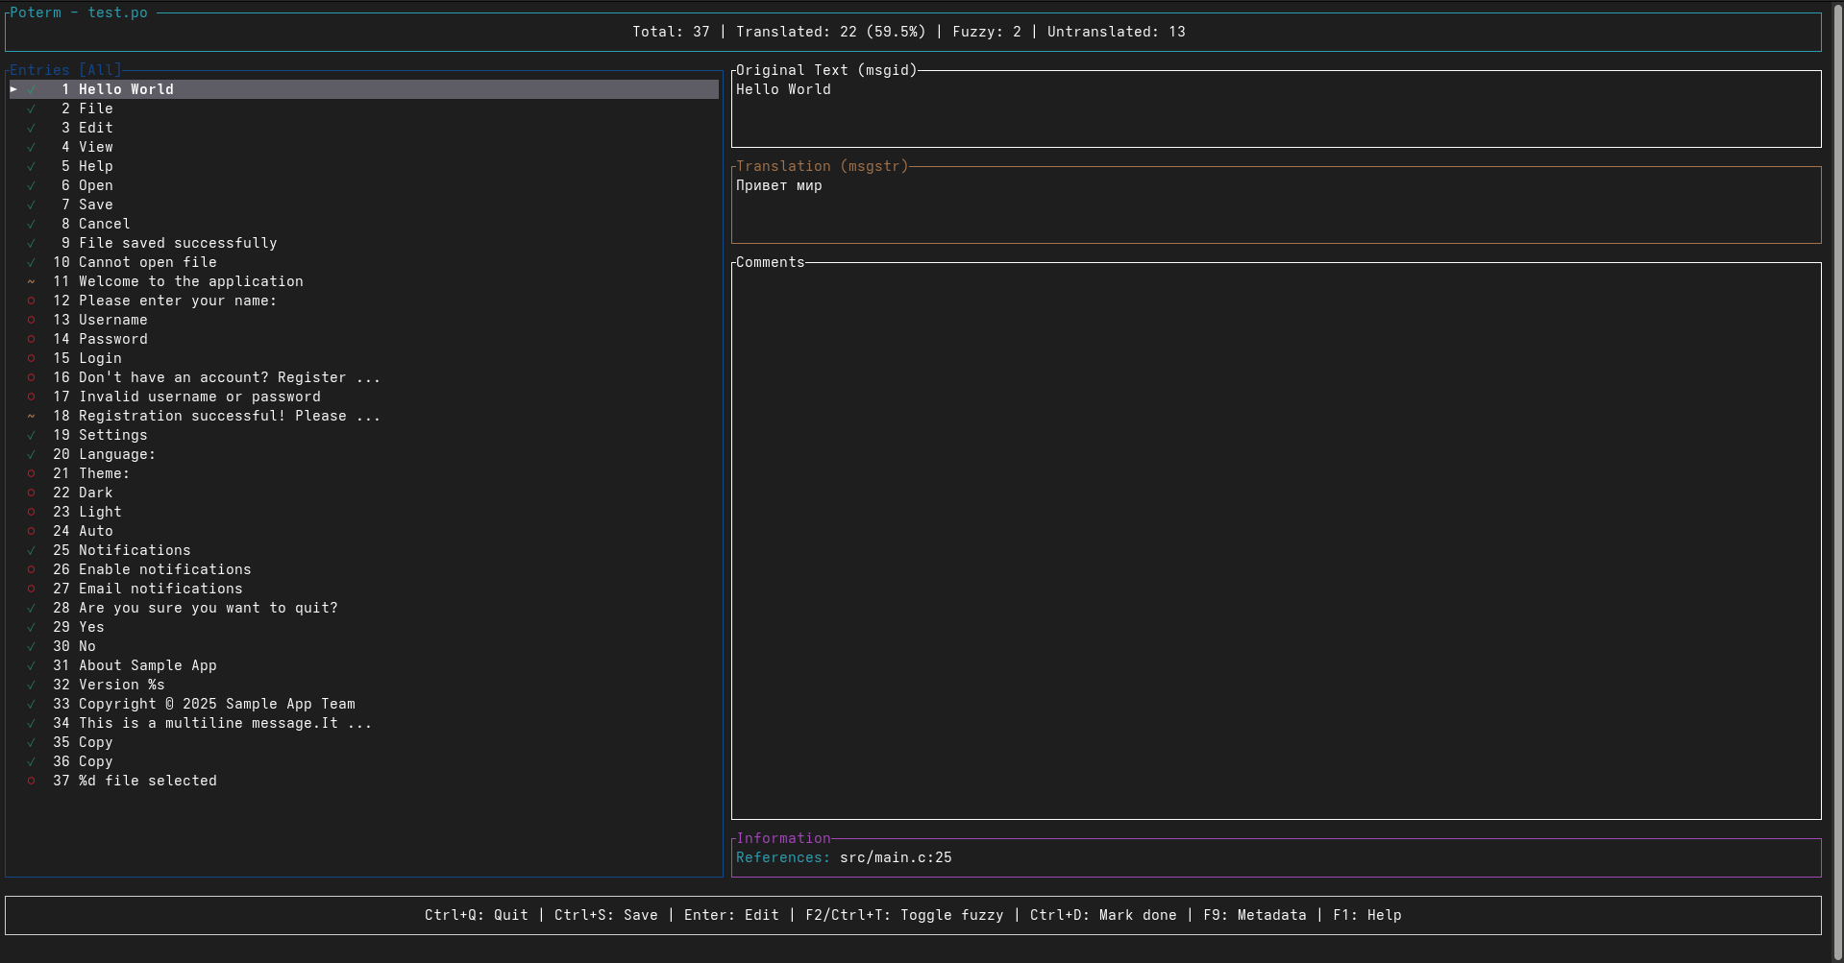Click the reference src/main.c:25
The height and width of the screenshot is (963, 1844).
896,857
